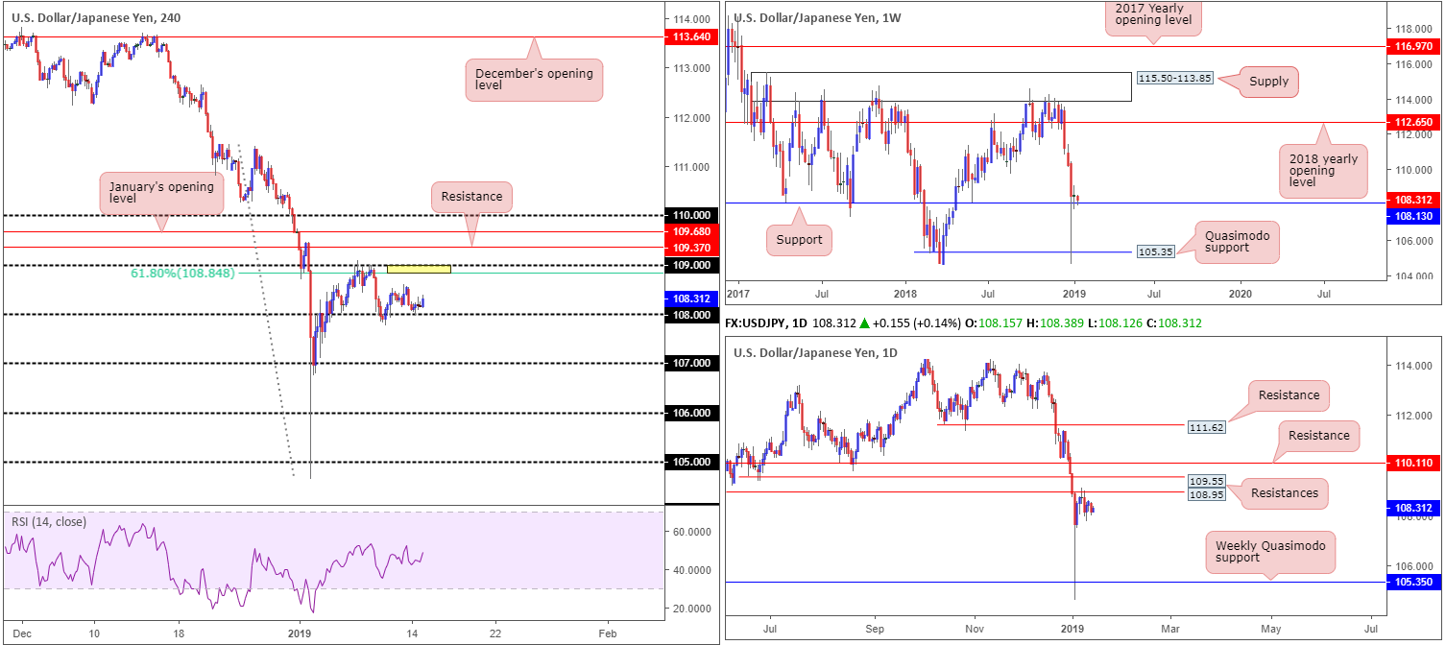Select the 'Resistances' callout on daily chart
This screenshot has width=1446, height=645.
point(1285,492)
